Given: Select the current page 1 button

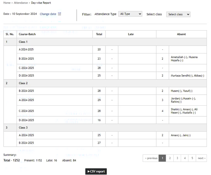Looking at the screenshot, I should click(162, 158).
